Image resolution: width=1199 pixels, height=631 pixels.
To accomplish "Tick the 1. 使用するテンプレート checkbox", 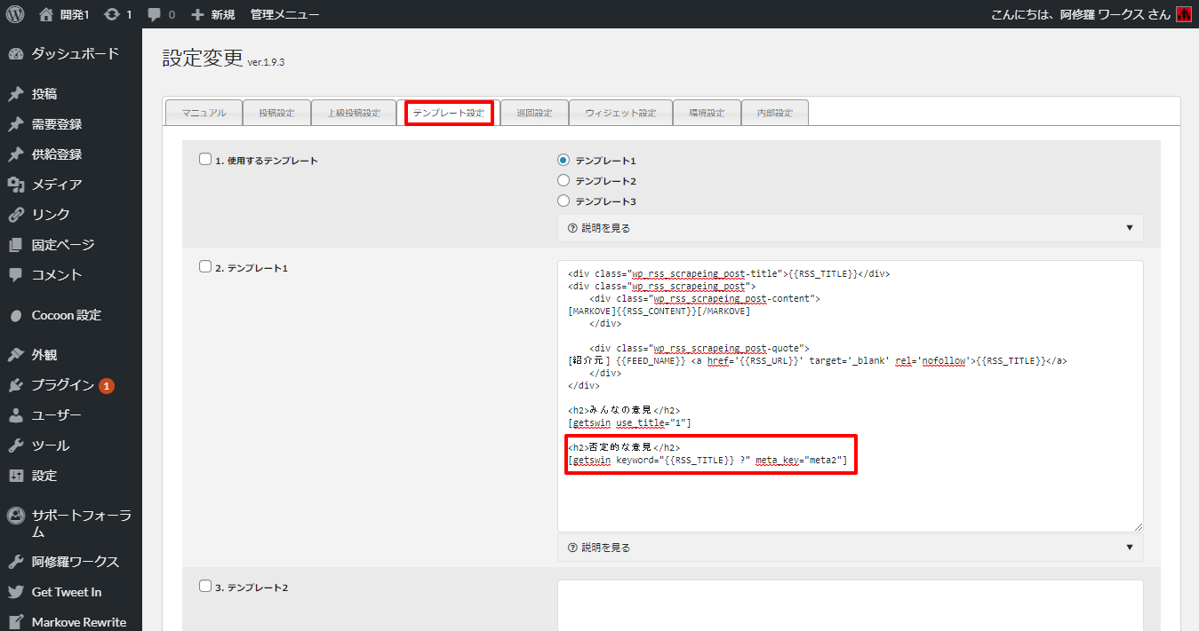I will tap(205, 160).
